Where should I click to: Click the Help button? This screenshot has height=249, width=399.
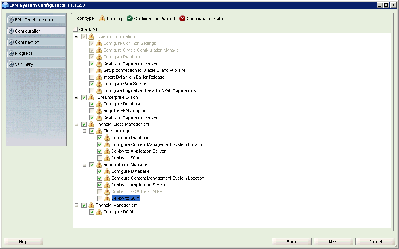coord(23,241)
